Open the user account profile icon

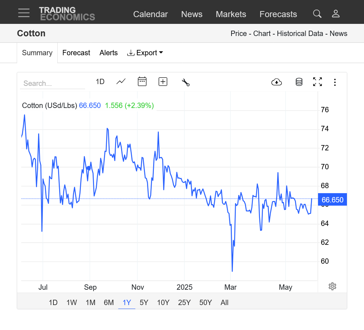click(336, 14)
